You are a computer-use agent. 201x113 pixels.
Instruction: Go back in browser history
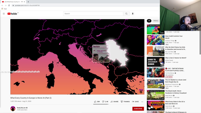(2, 5)
